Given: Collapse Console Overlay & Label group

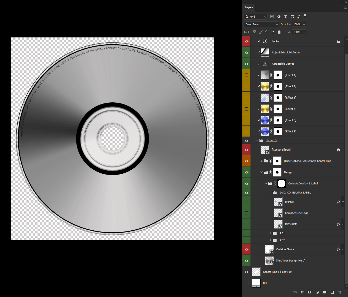Looking at the screenshot, I should click(x=266, y=183).
